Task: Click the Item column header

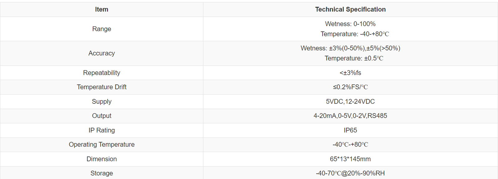Action: coord(101,10)
